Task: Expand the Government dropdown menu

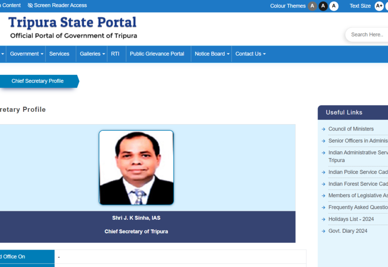Action: [x=27, y=54]
